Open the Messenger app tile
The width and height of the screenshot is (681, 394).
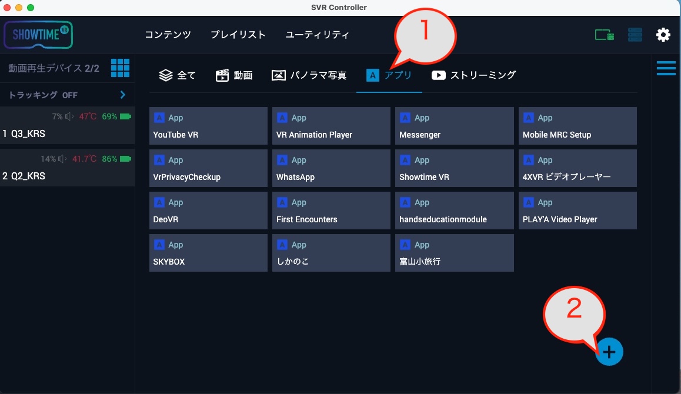[x=454, y=126]
